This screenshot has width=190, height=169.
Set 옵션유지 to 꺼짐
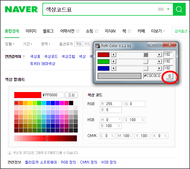79,44
